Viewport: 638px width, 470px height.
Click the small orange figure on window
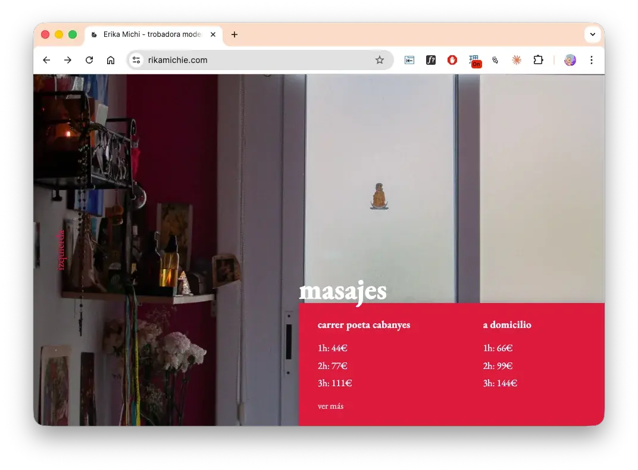tap(379, 196)
